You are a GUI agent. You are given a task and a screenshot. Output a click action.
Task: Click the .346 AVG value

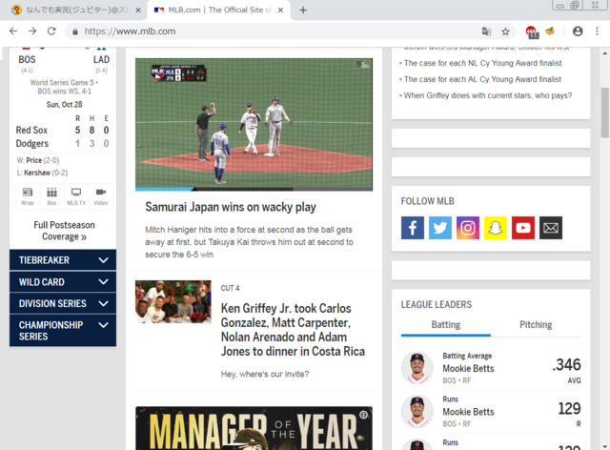566,365
